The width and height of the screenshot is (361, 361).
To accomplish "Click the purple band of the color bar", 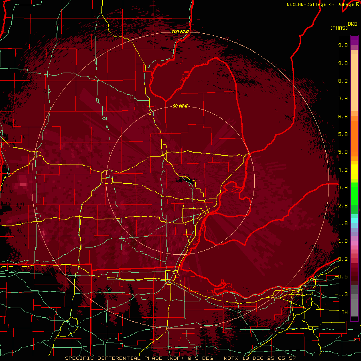I will pos(354,40).
